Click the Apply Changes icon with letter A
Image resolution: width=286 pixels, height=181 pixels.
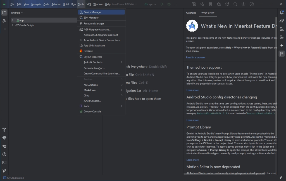(x=202, y=4)
